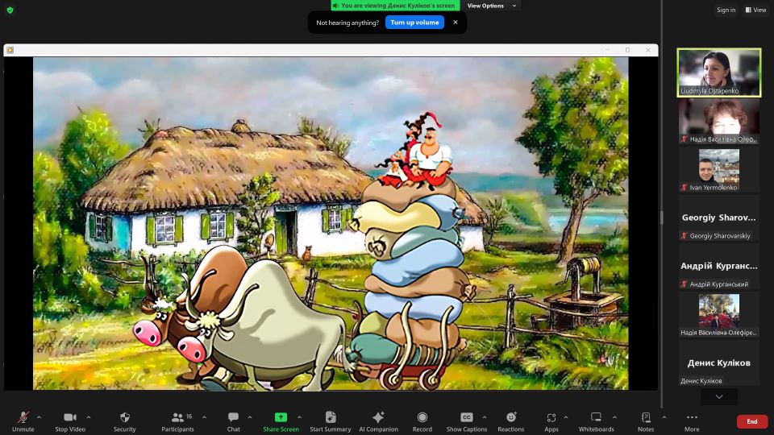
Task: Start recording with the Record button
Action: click(422, 421)
